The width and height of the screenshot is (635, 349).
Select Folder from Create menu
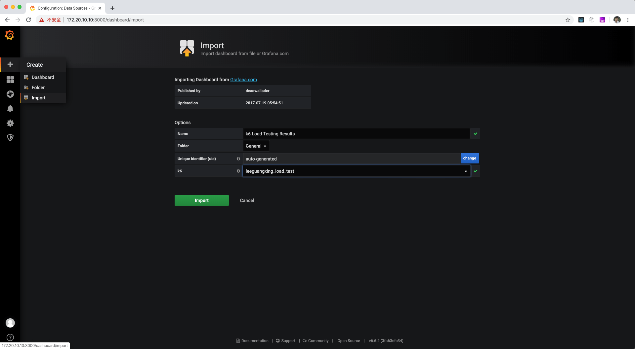pos(38,87)
